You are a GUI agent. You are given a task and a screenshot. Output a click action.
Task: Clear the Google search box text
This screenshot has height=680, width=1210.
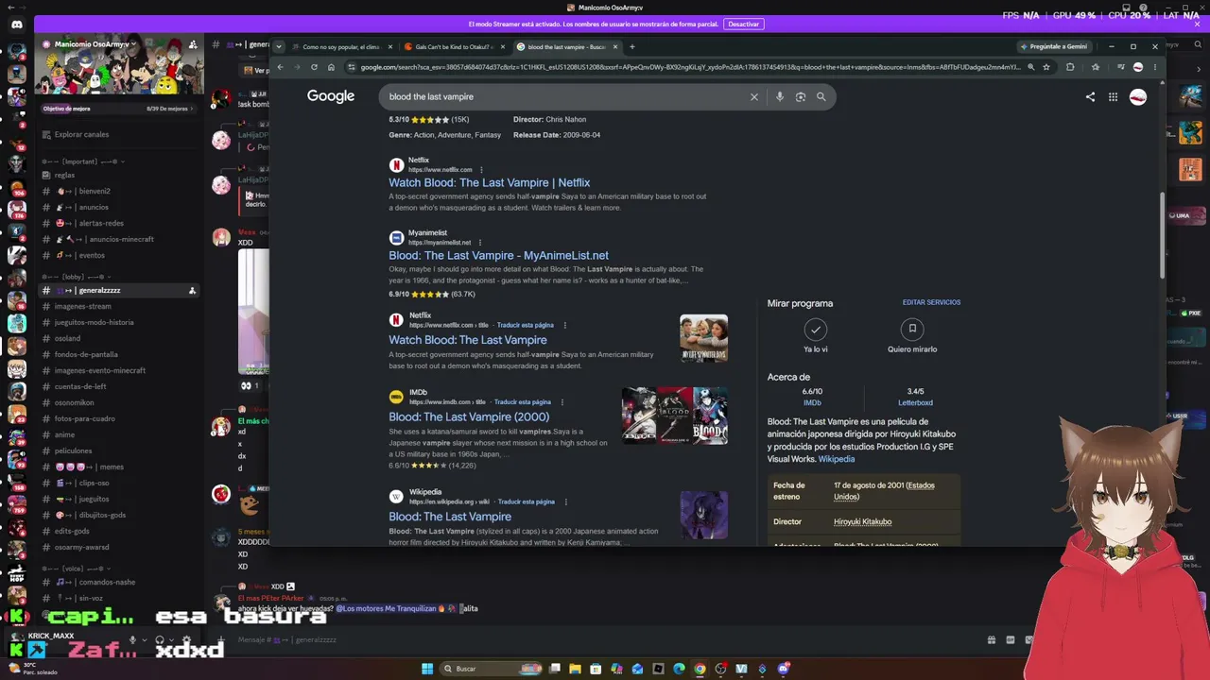[x=754, y=96]
